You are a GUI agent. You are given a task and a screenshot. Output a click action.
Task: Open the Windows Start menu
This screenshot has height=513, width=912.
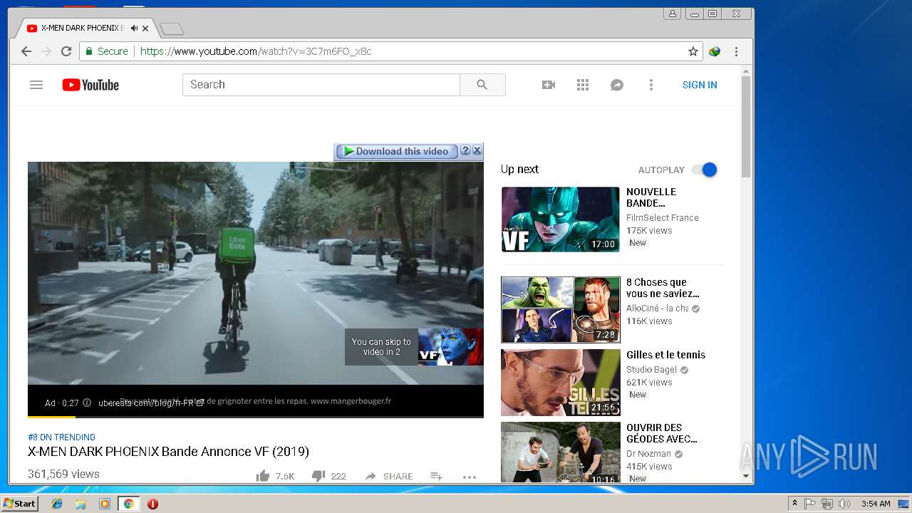click(20, 504)
